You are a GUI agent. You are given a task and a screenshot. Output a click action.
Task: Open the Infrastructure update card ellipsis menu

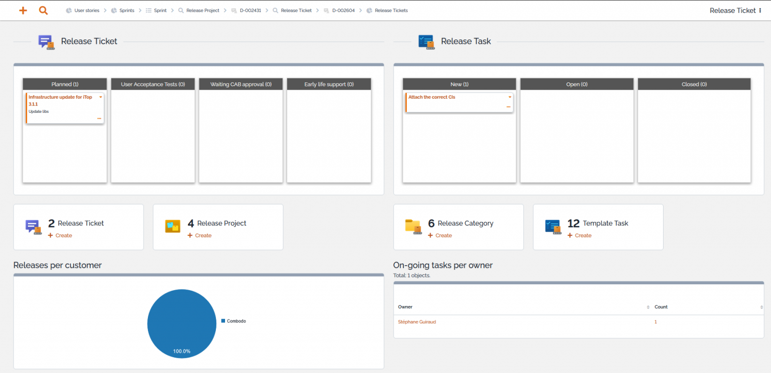coord(99,119)
